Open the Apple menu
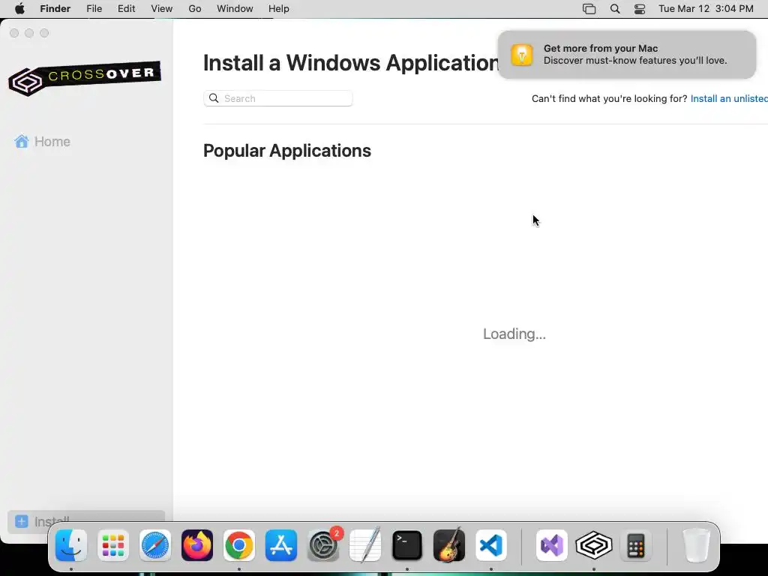The width and height of the screenshot is (768, 576). [19, 9]
